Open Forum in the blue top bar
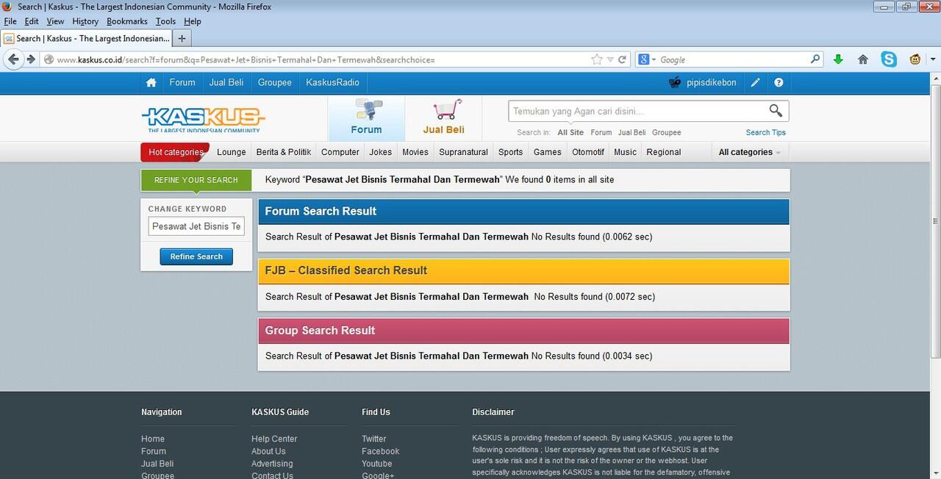 click(182, 82)
